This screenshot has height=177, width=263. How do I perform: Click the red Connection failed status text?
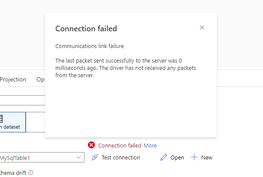point(120,145)
